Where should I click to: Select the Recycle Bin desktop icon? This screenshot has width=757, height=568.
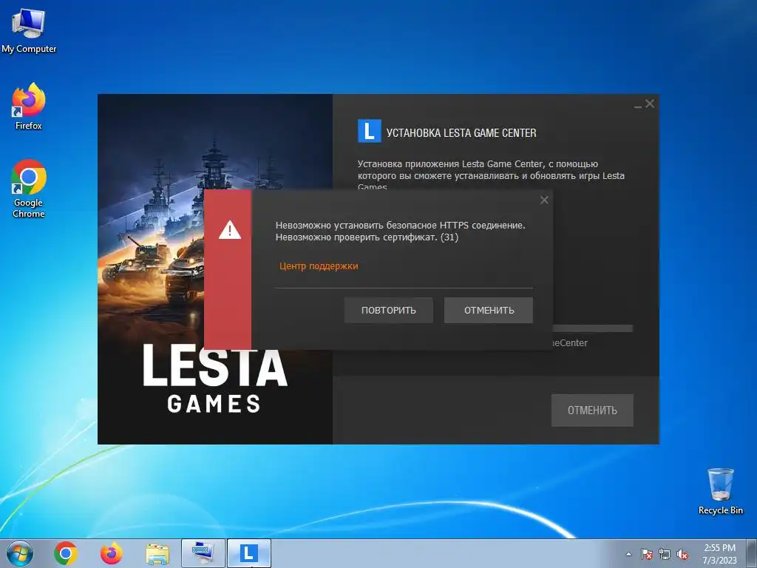pos(720,491)
